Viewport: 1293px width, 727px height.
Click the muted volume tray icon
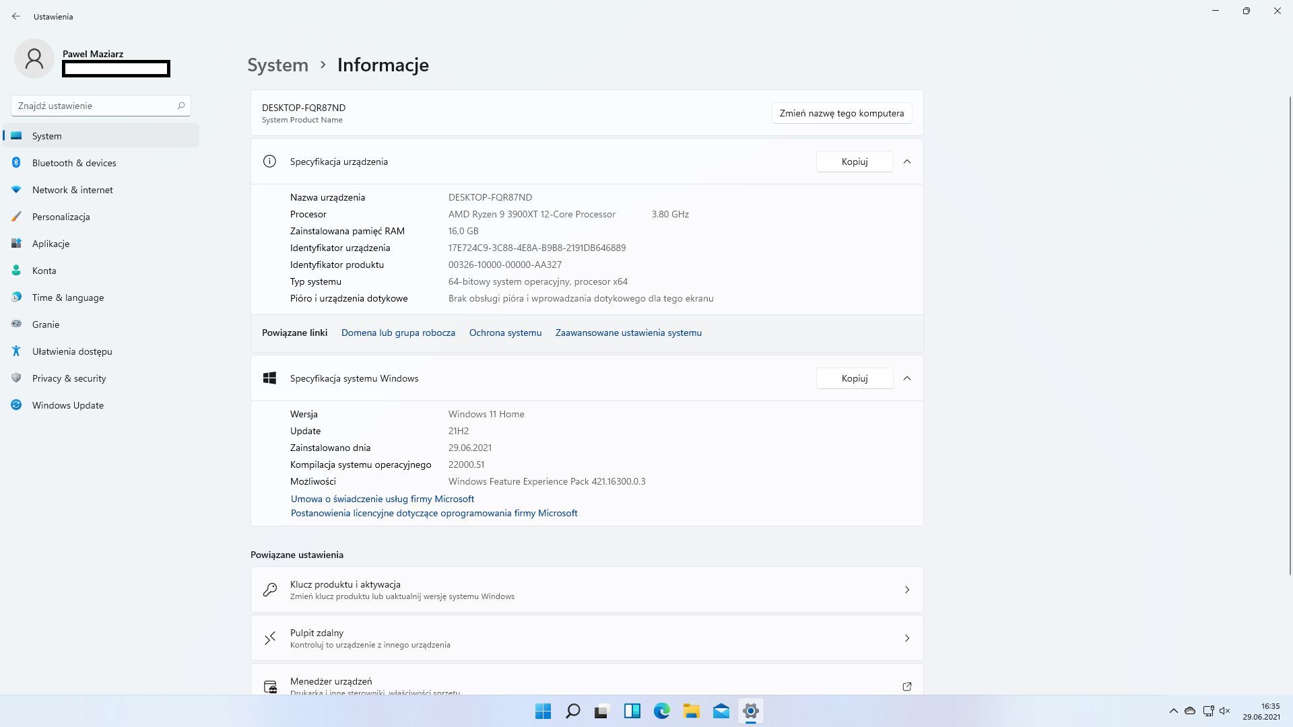[x=1225, y=711]
